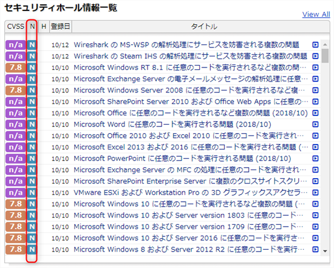Click N badge on Excel 2013 and 2016 row
Viewport: 334px width, 268px height.
(32, 147)
